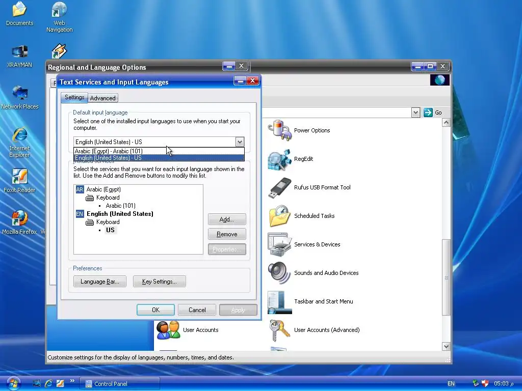Click the Control Panel vertical scrollbar thumb
The width and height of the screenshot is (522, 391).
[x=446, y=277]
